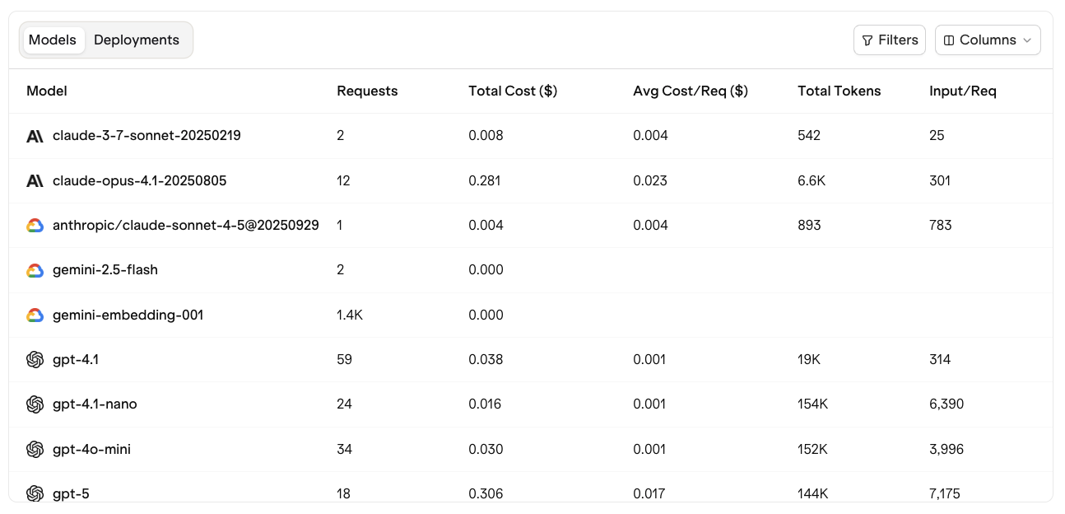The width and height of the screenshot is (1065, 514).
Task: Click the Google Cloud icon beside claude-sonnet-4-5
Action: (x=35, y=225)
